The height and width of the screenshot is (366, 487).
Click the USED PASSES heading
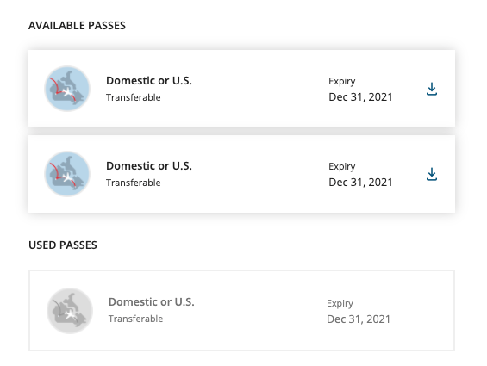click(63, 245)
